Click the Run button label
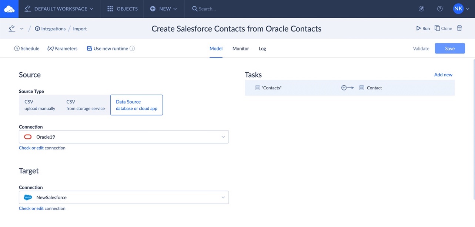 [426, 29]
